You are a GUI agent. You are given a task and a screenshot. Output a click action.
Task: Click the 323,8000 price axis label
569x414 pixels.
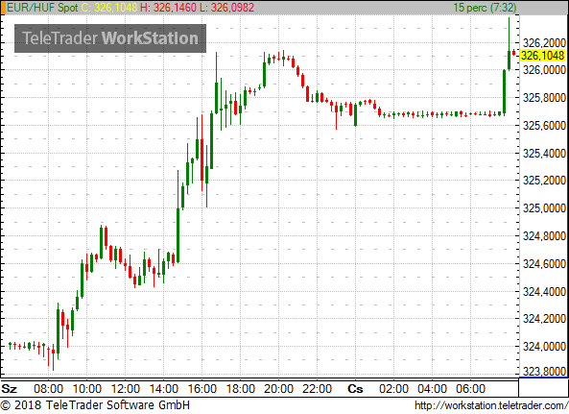coord(544,372)
